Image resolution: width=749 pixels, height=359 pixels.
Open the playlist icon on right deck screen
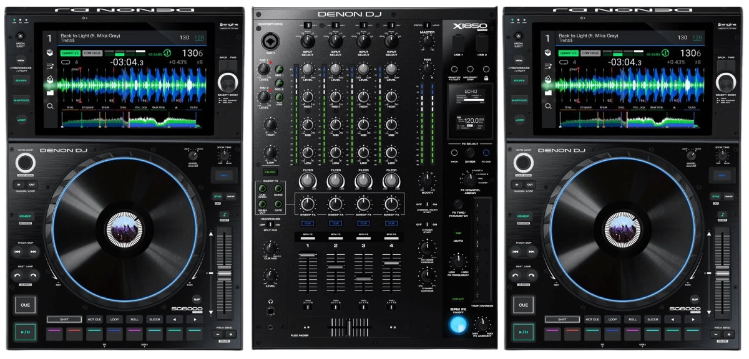[x=548, y=66]
